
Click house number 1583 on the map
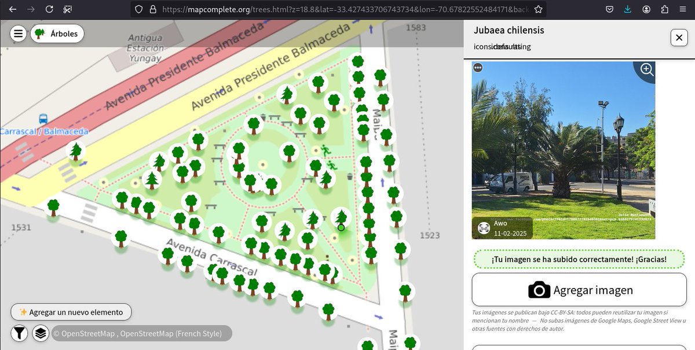click(416, 27)
